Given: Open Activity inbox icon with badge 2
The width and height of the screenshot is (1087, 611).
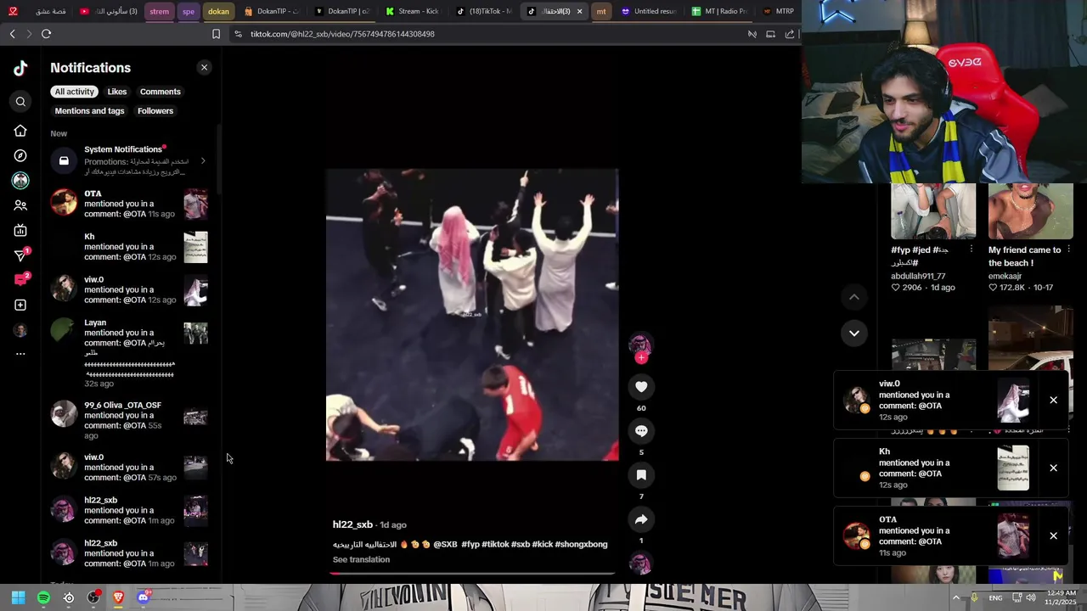Looking at the screenshot, I should [x=20, y=279].
